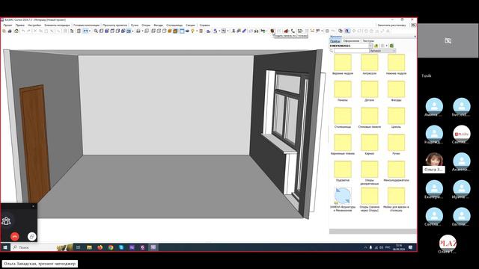Screen dimensions: 479x269
Task: Click the red megaphone toolbar icon
Action: (286, 31)
